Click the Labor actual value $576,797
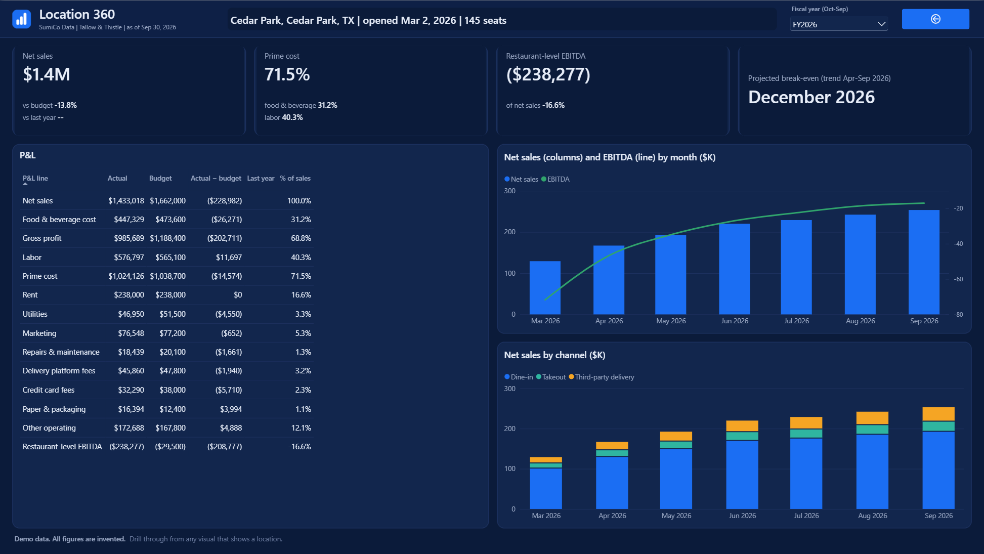This screenshot has height=554, width=984. point(129,258)
